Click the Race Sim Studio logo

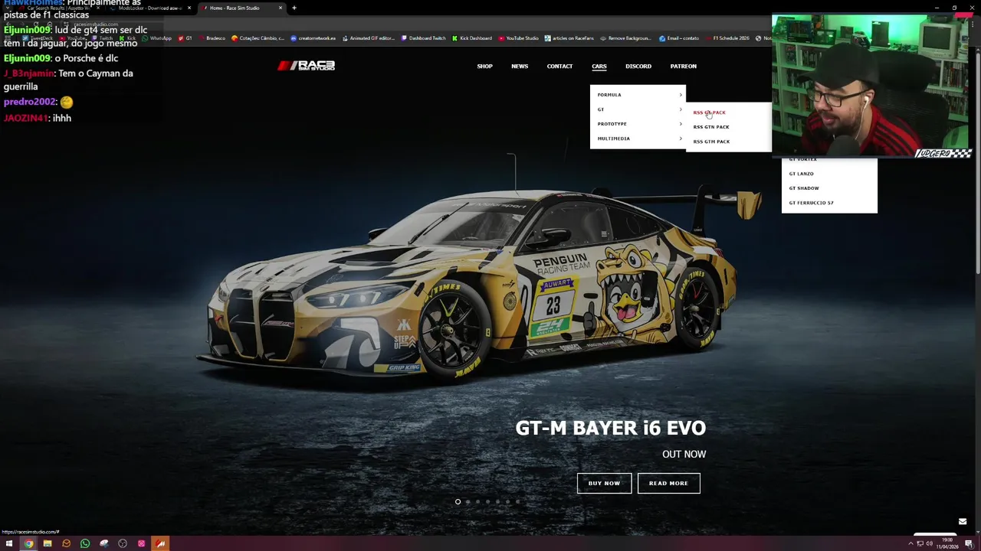(306, 66)
